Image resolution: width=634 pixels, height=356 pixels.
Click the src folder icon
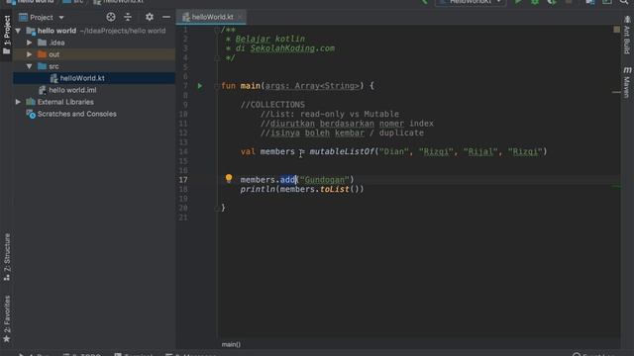tap(42, 66)
